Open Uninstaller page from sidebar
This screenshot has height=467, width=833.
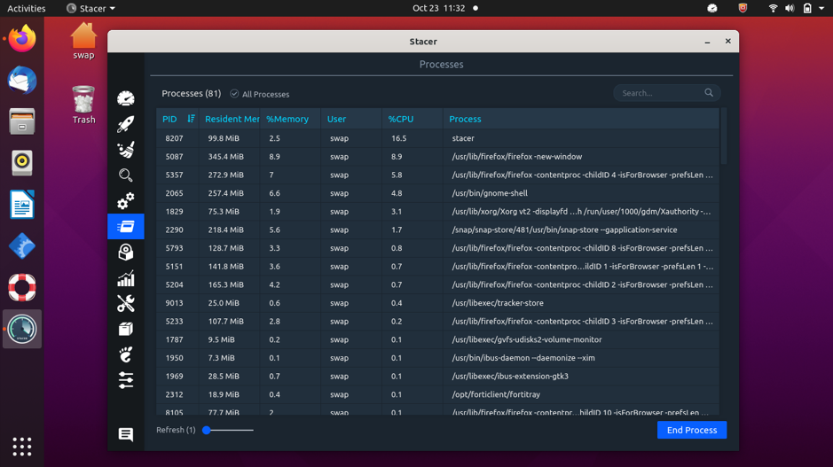tap(126, 253)
